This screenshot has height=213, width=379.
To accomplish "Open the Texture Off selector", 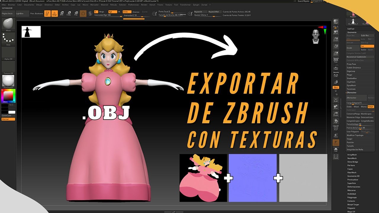I will point(8,67).
